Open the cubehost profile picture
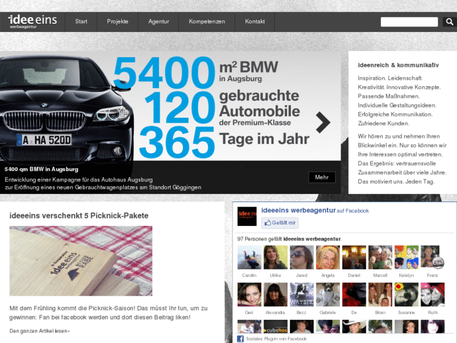The height and width of the screenshot is (343, 457). point(275,327)
